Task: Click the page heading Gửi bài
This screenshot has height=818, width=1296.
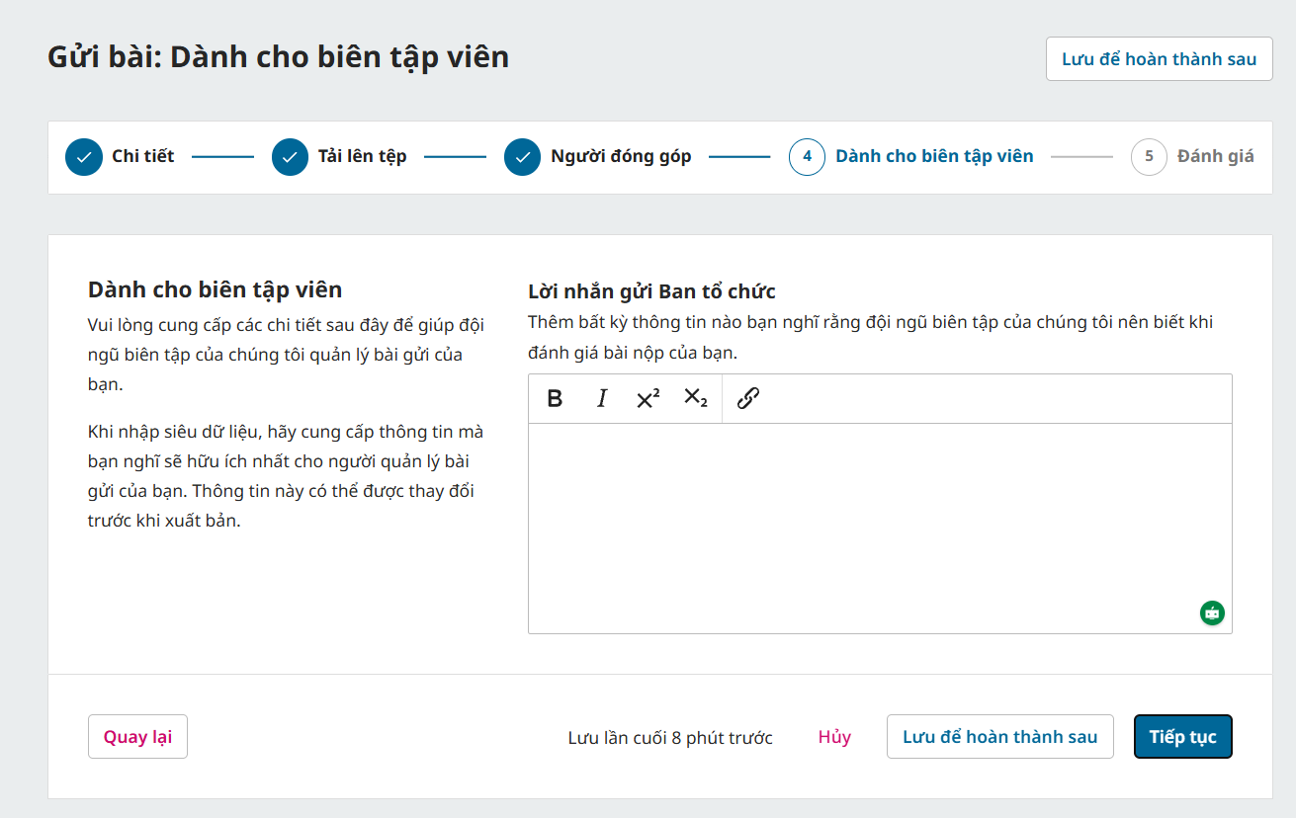Action: click(x=278, y=57)
